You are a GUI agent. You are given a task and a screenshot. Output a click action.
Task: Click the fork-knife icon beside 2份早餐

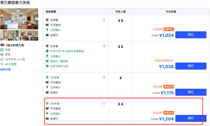(47, 104)
